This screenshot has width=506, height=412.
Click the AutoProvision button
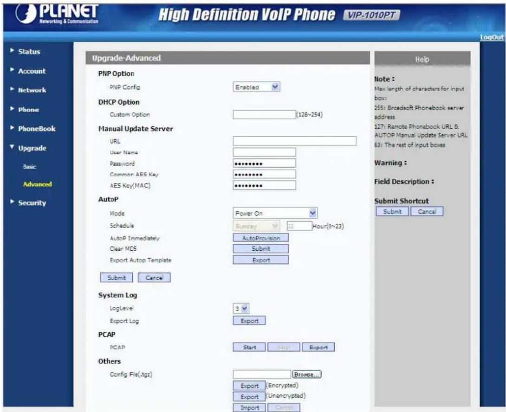point(261,238)
